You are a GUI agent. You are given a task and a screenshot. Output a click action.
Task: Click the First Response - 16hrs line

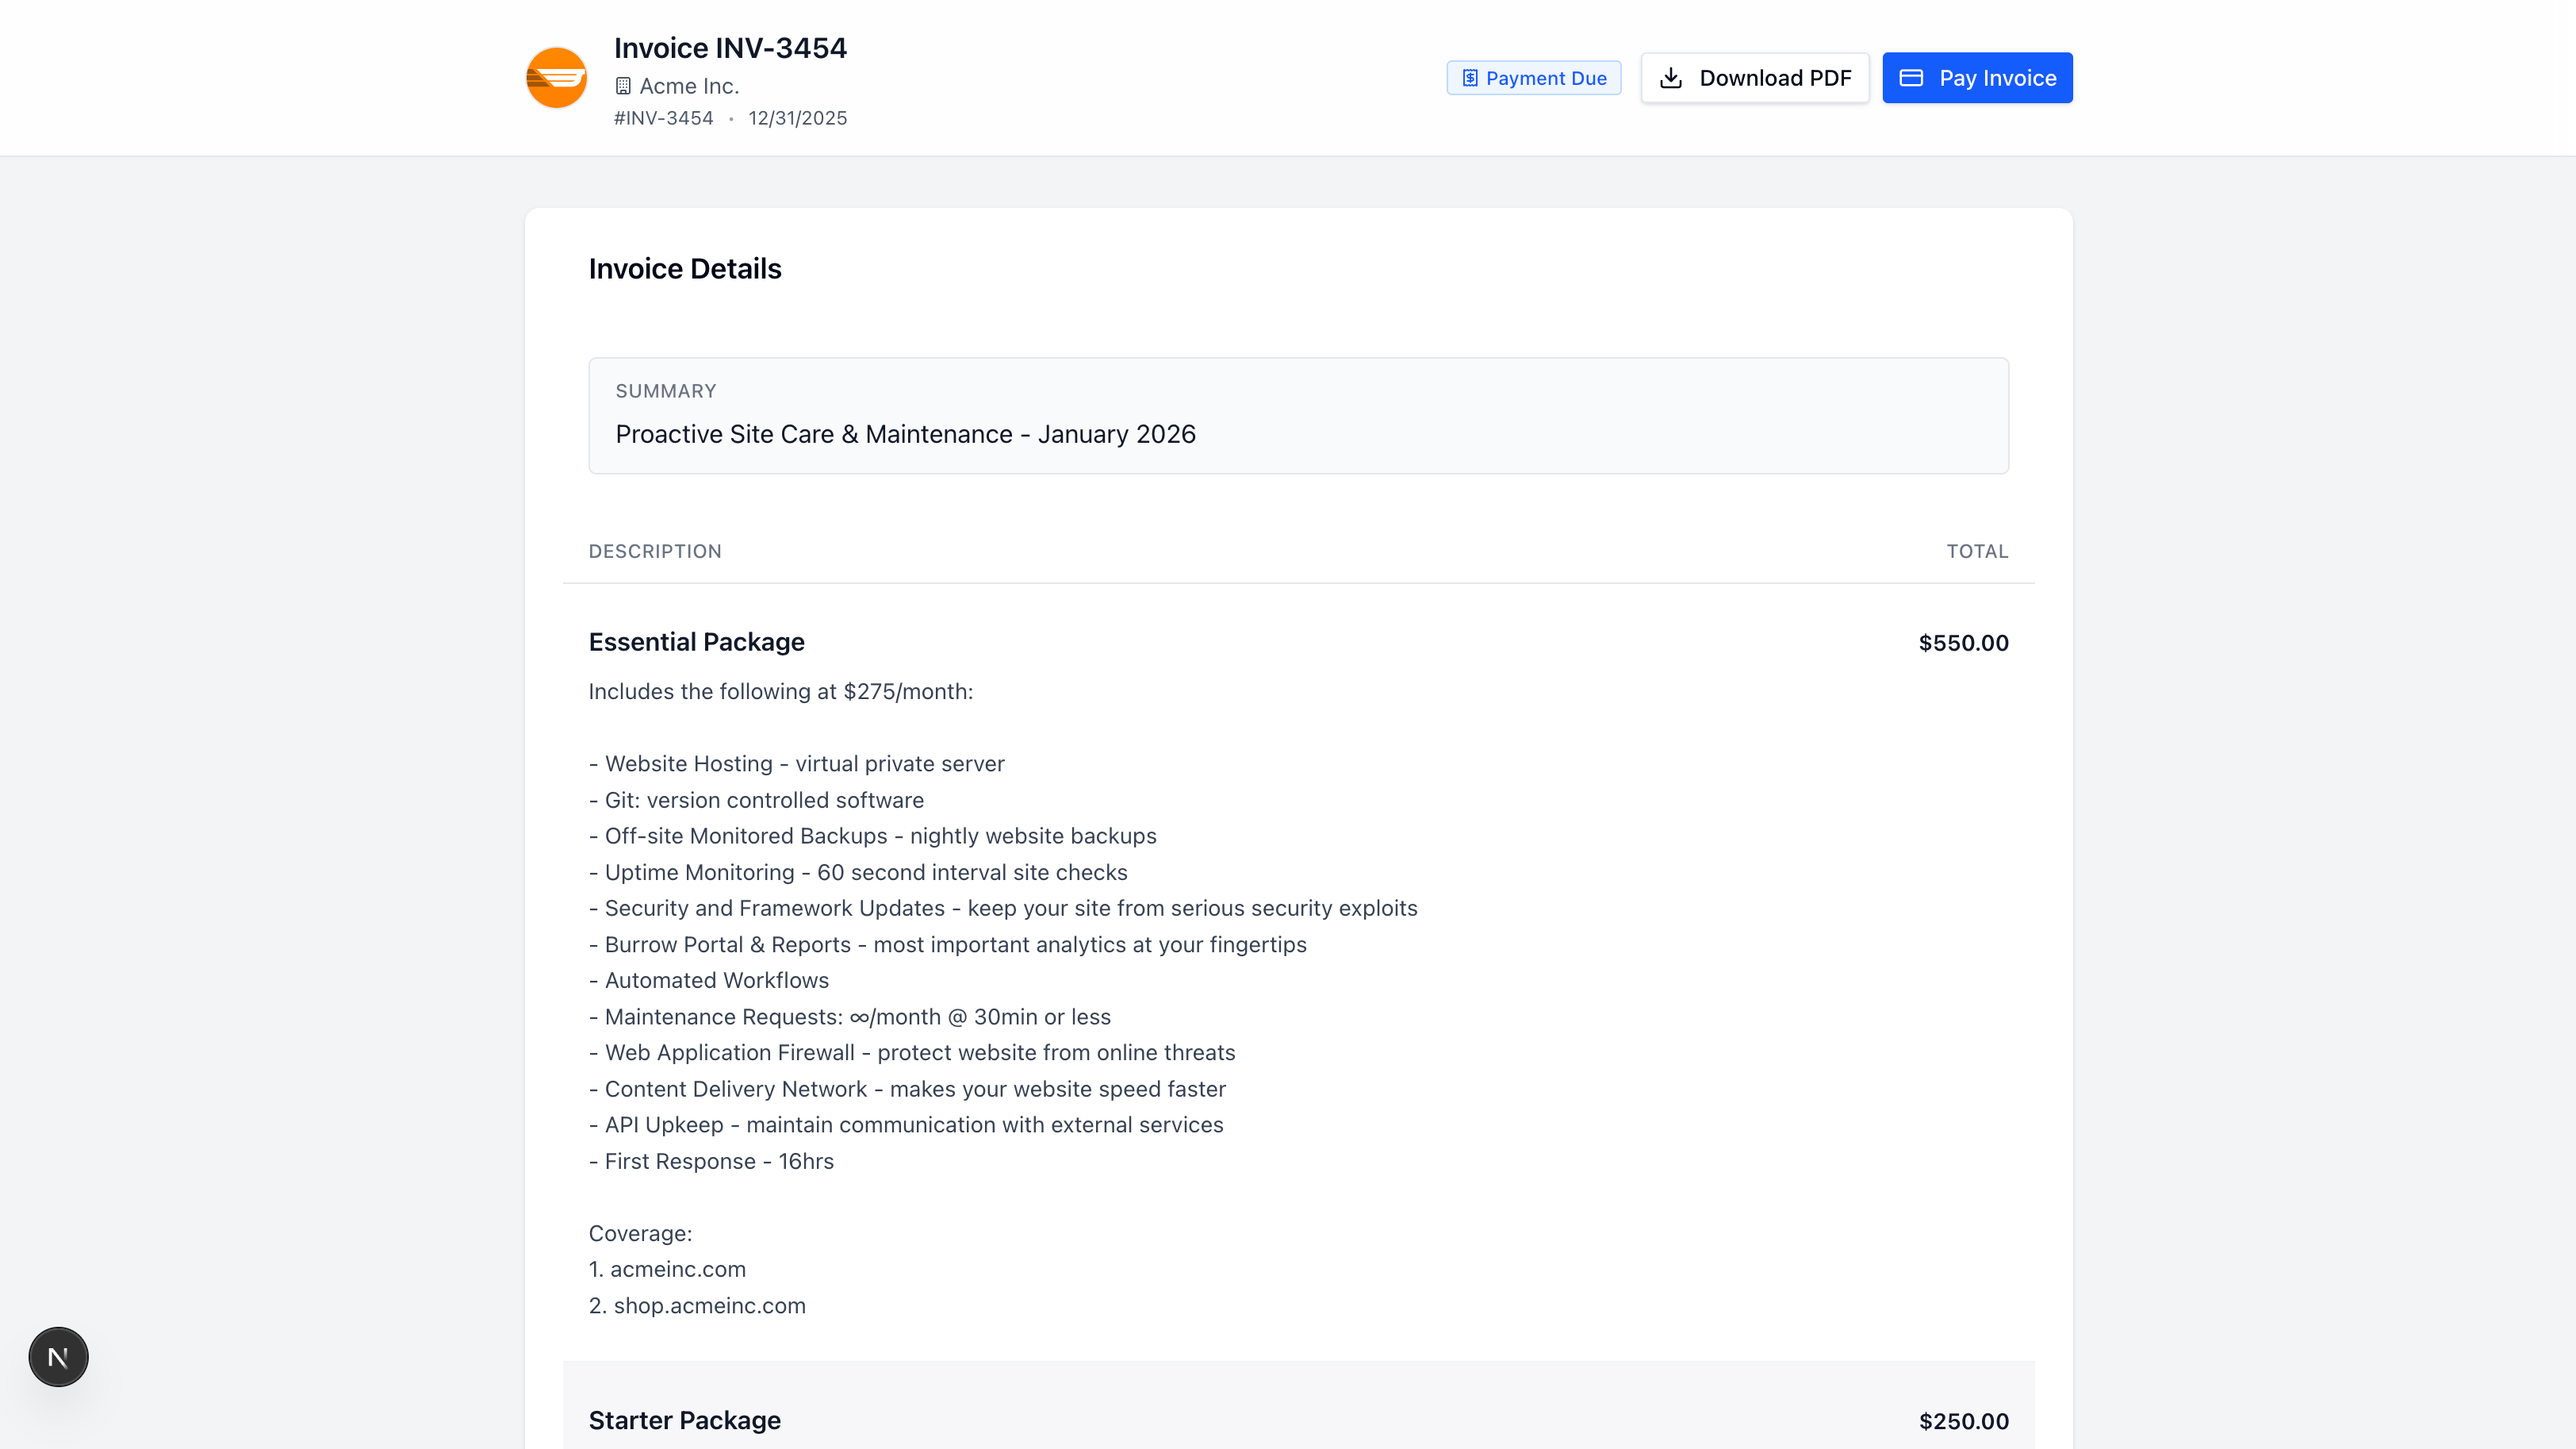(711, 1161)
